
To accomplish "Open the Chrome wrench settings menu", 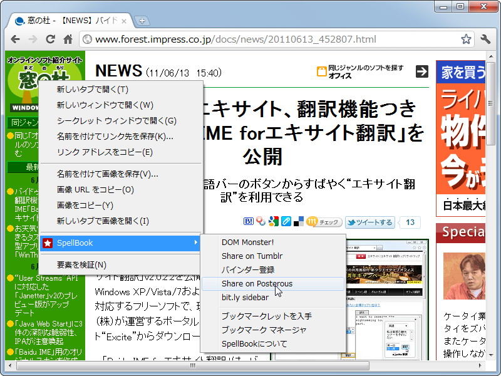I will [x=485, y=39].
